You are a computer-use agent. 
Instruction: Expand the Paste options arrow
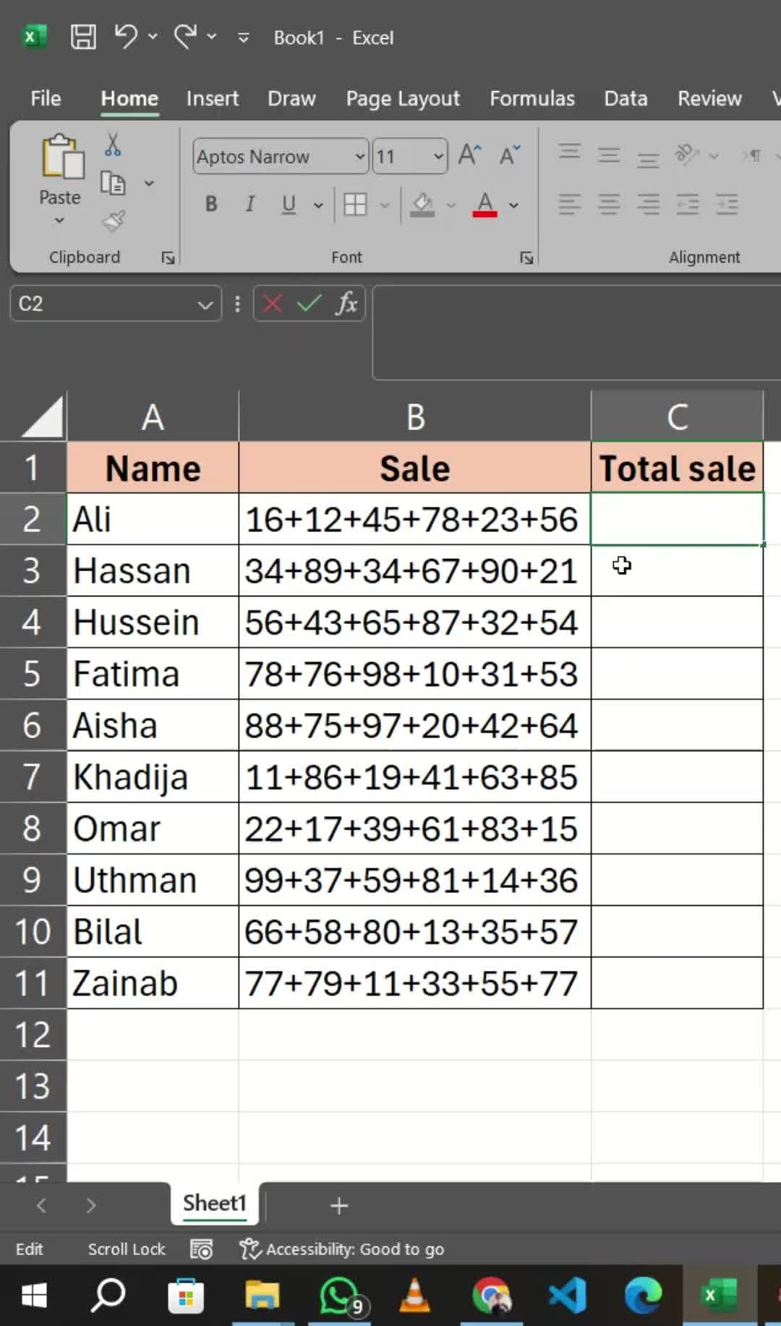60,220
